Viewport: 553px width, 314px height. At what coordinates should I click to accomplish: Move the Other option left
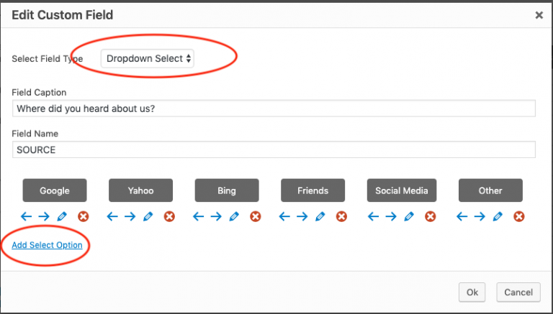click(463, 216)
